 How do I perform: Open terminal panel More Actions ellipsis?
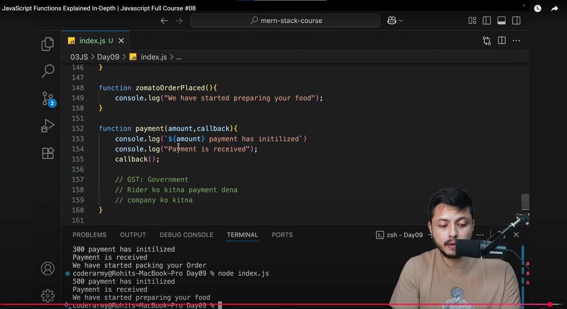pos(480,235)
